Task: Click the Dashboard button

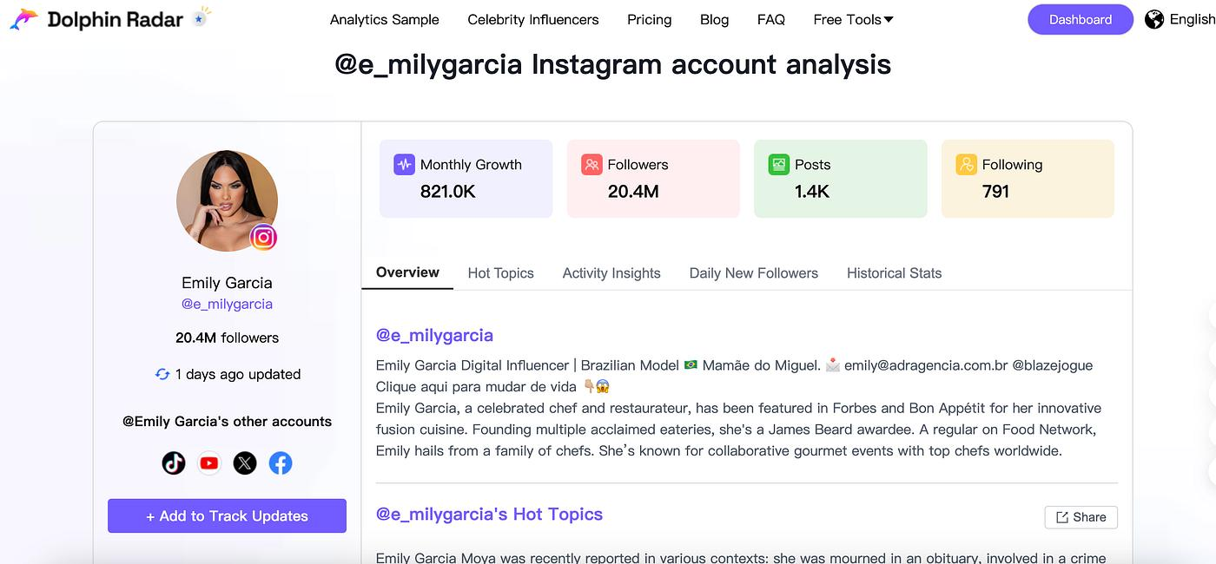Action: [x=1081, y=19]
